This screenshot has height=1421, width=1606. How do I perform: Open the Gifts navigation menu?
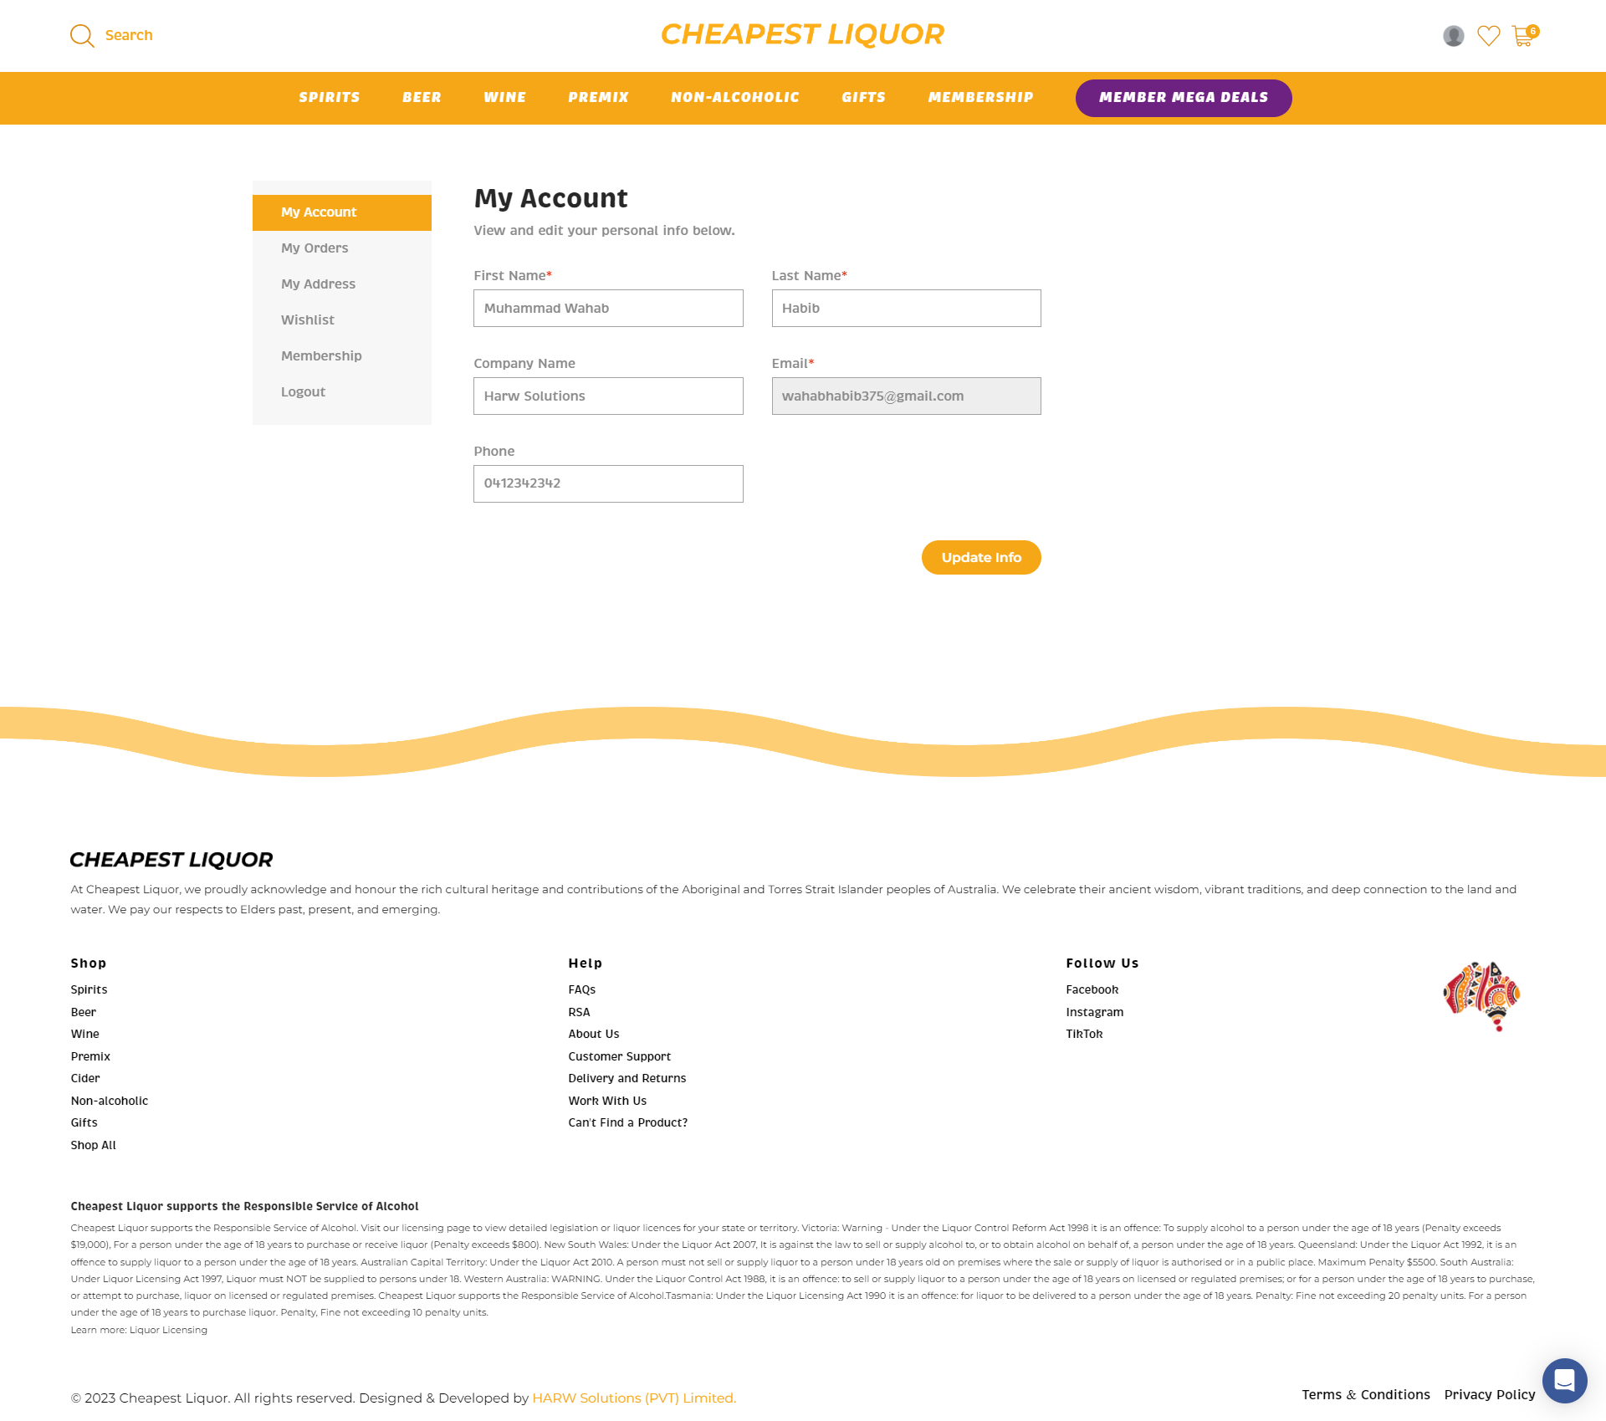coord(864,98)
